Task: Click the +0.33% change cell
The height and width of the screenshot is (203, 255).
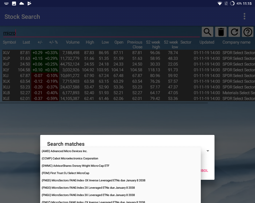Action: click(x=51, y=52)
